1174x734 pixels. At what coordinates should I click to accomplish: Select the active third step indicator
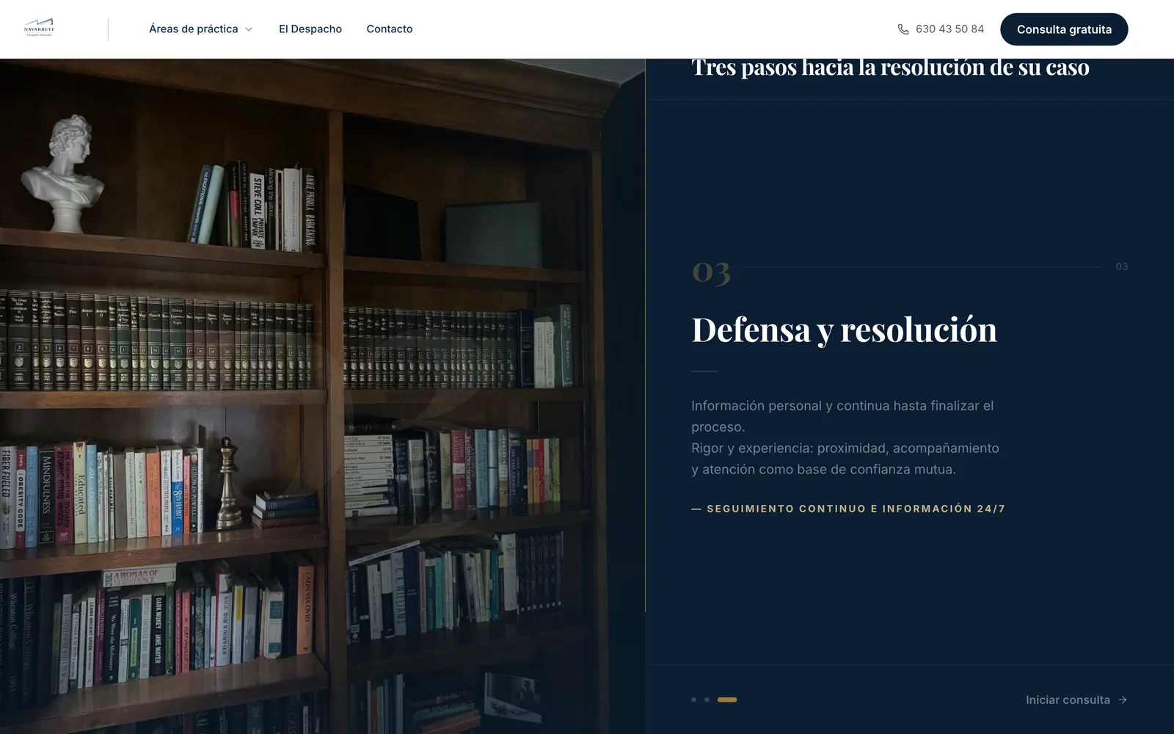(x=727, y=700)
